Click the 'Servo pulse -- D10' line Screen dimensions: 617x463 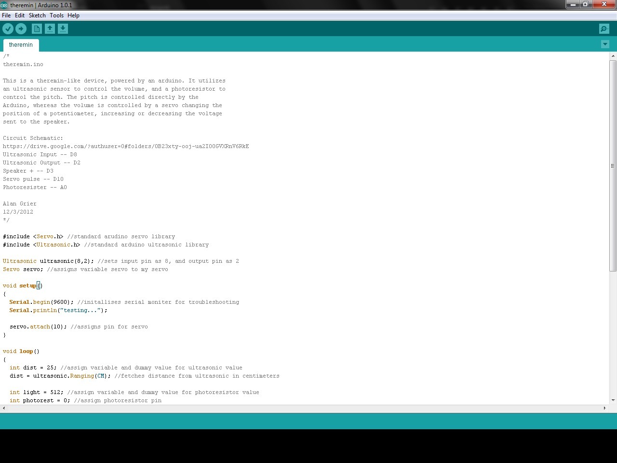tap(33, 179)
